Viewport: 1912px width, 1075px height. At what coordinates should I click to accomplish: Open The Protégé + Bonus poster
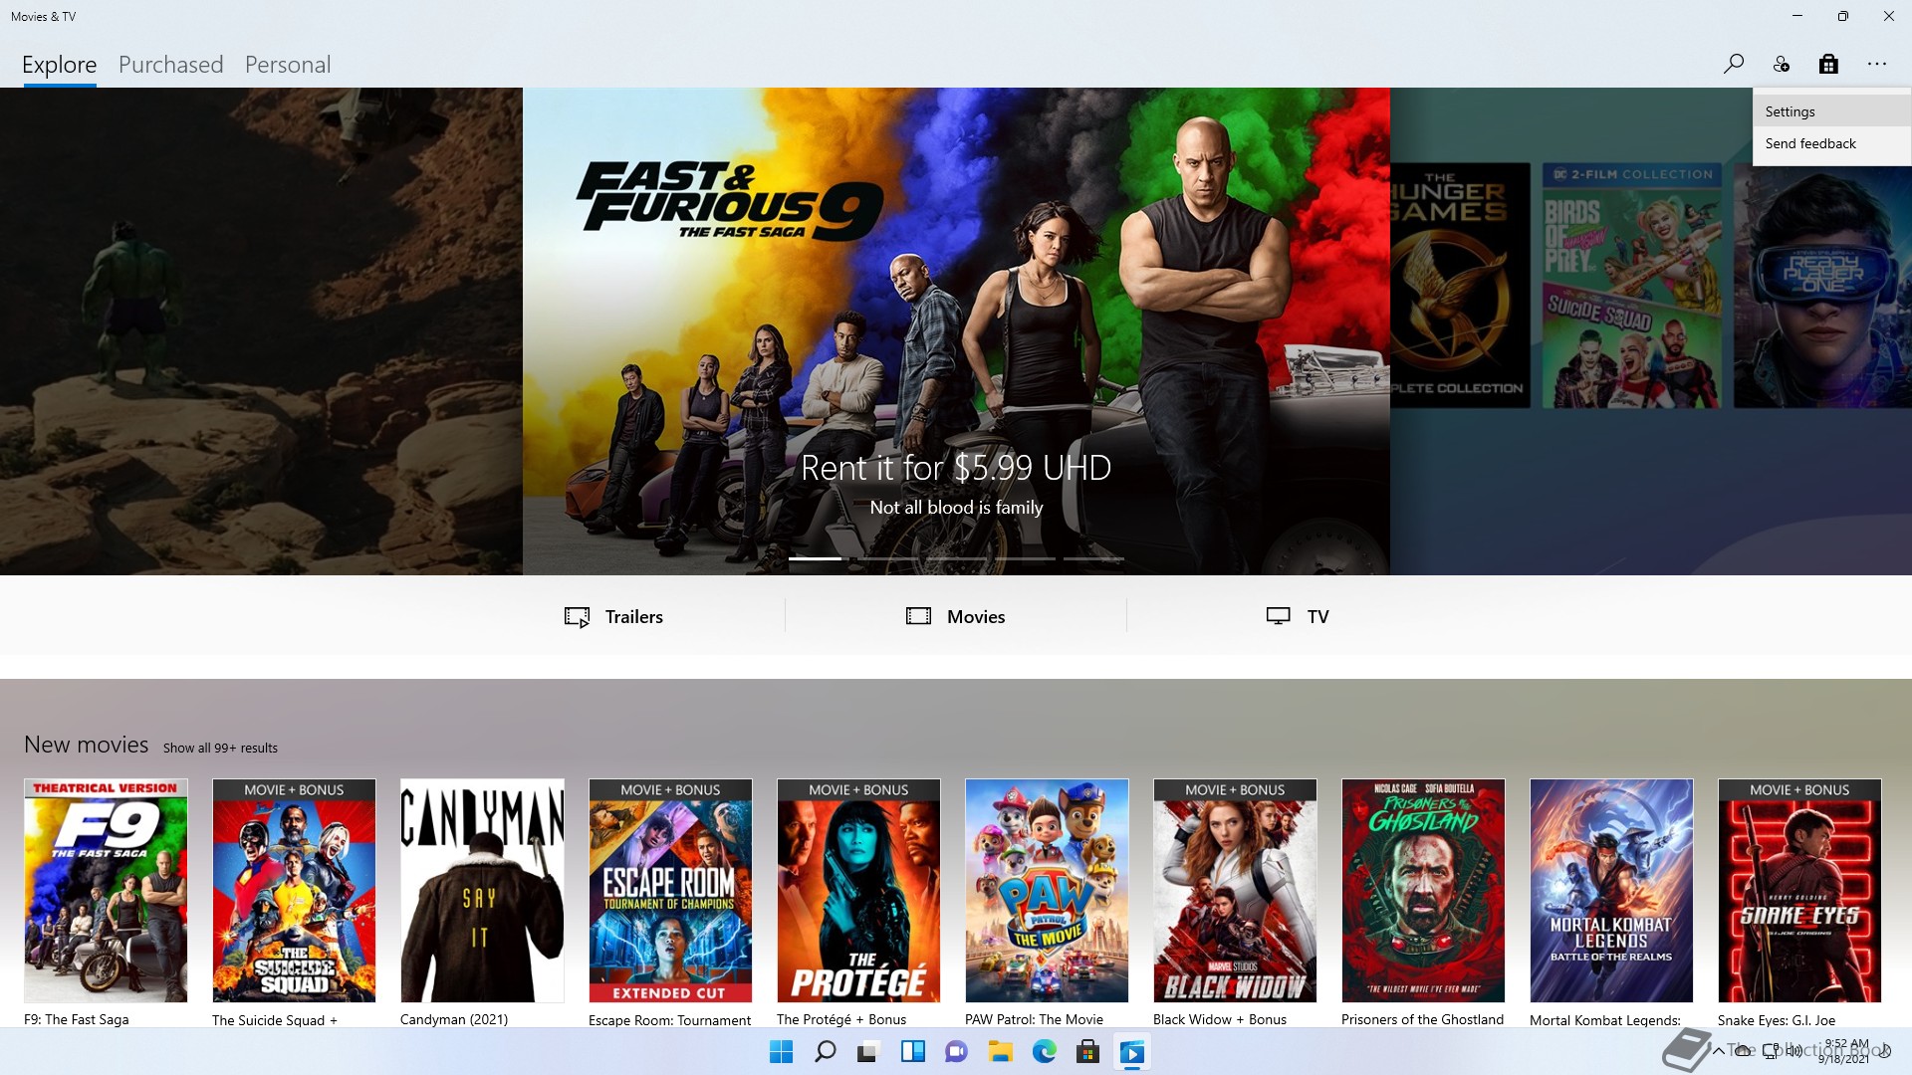[858, 891]
